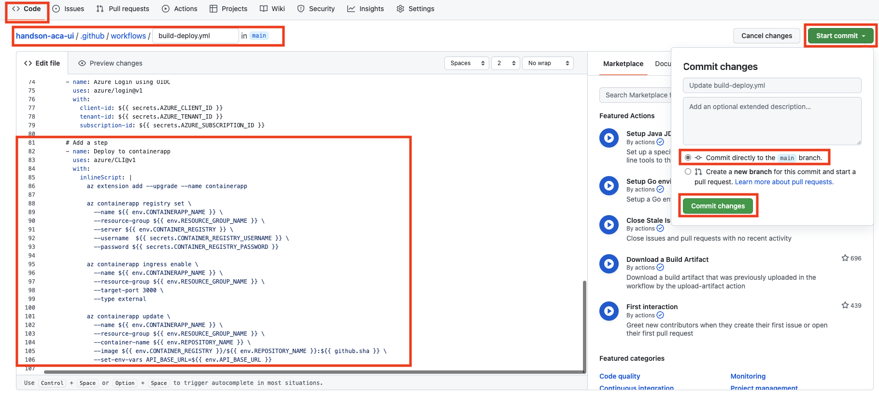
Task: Click the editor horizontal scrollbar
Action: pos(314,372)
